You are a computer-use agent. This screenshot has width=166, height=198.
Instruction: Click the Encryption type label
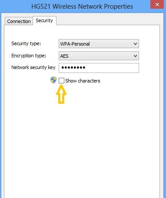click(x=29, y=56)
